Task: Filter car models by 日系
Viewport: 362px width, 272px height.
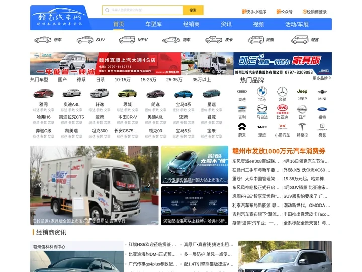Action: pos(100,80)
